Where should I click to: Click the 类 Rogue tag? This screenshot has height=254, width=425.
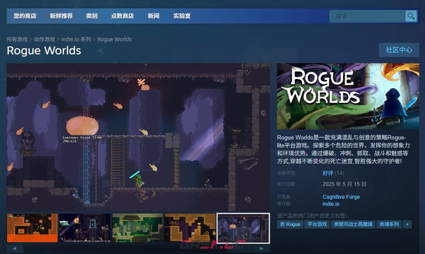tap(290, 224)
